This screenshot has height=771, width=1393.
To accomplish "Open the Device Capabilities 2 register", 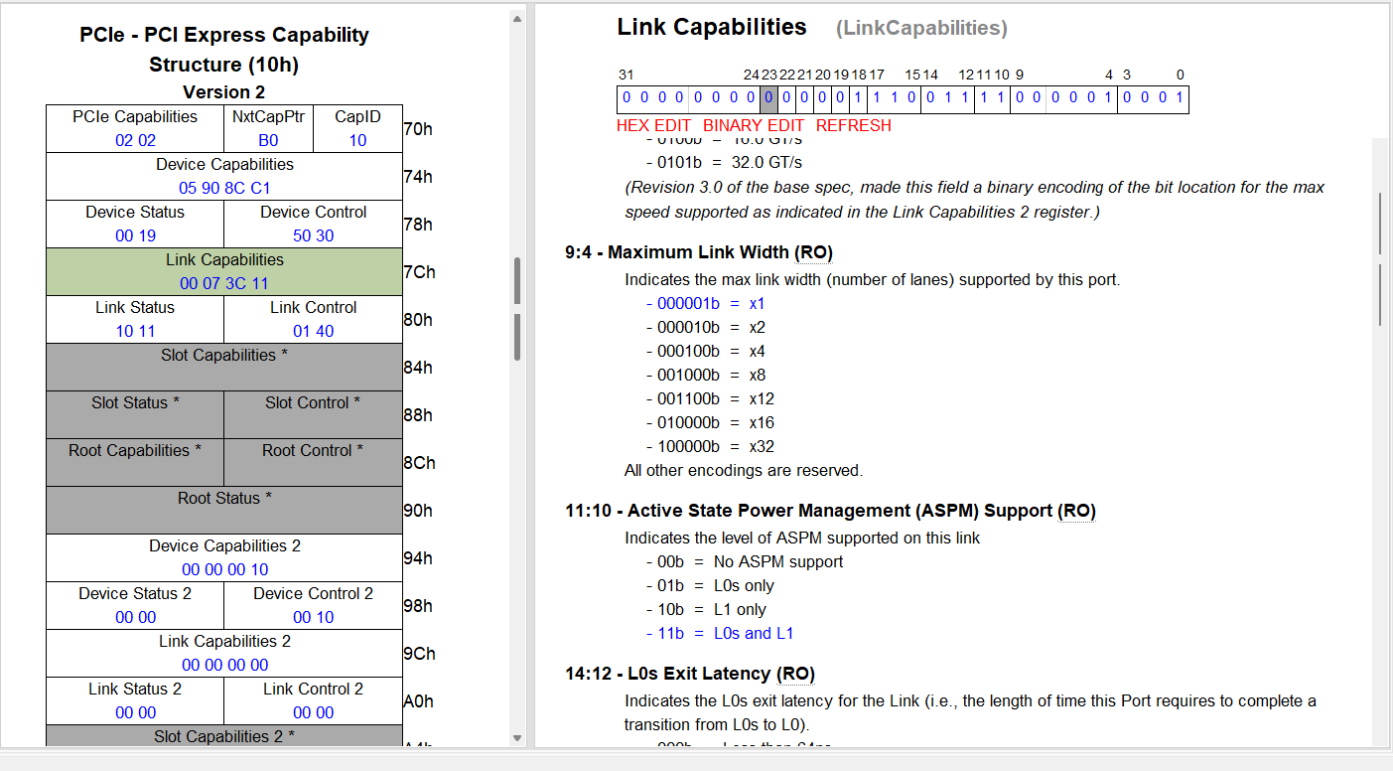I will [x=224, y=558].
